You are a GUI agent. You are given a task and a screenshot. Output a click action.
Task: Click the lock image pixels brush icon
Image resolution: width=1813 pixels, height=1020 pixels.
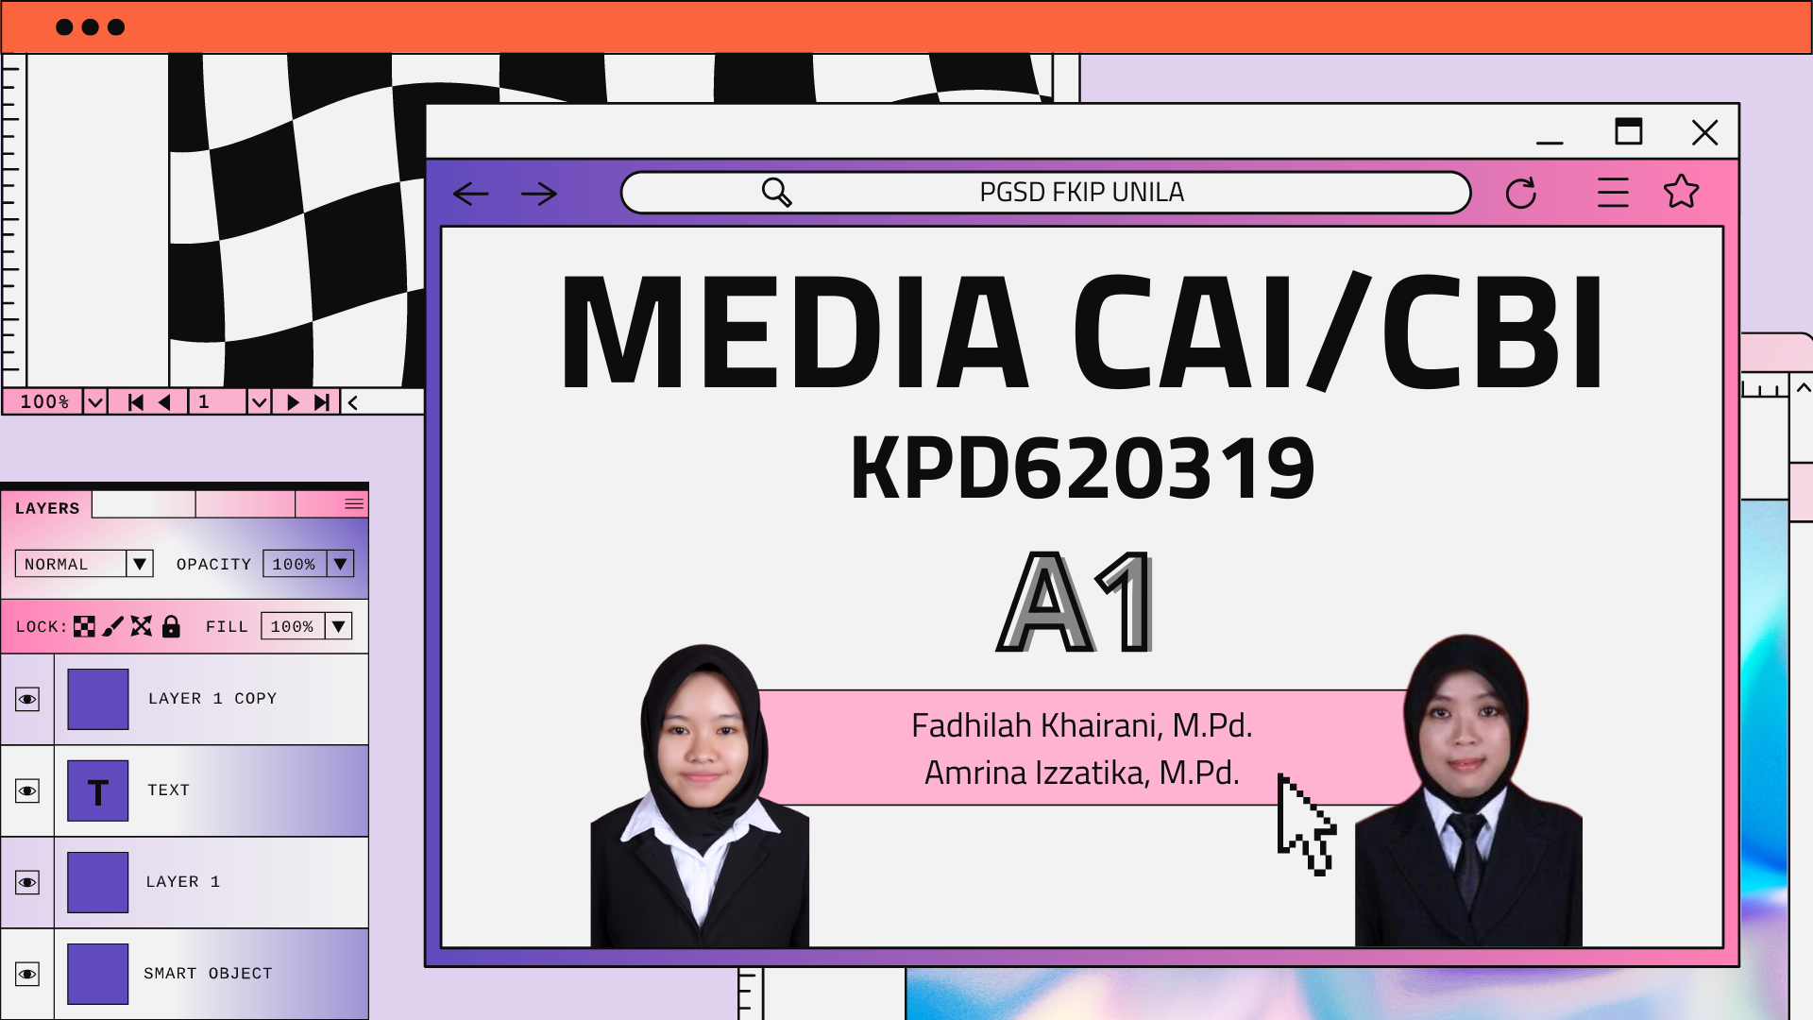tap(112, 626)
